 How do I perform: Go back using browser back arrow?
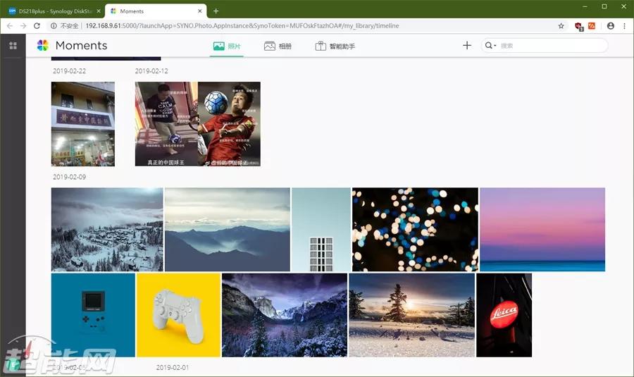[x=10, y=26]
